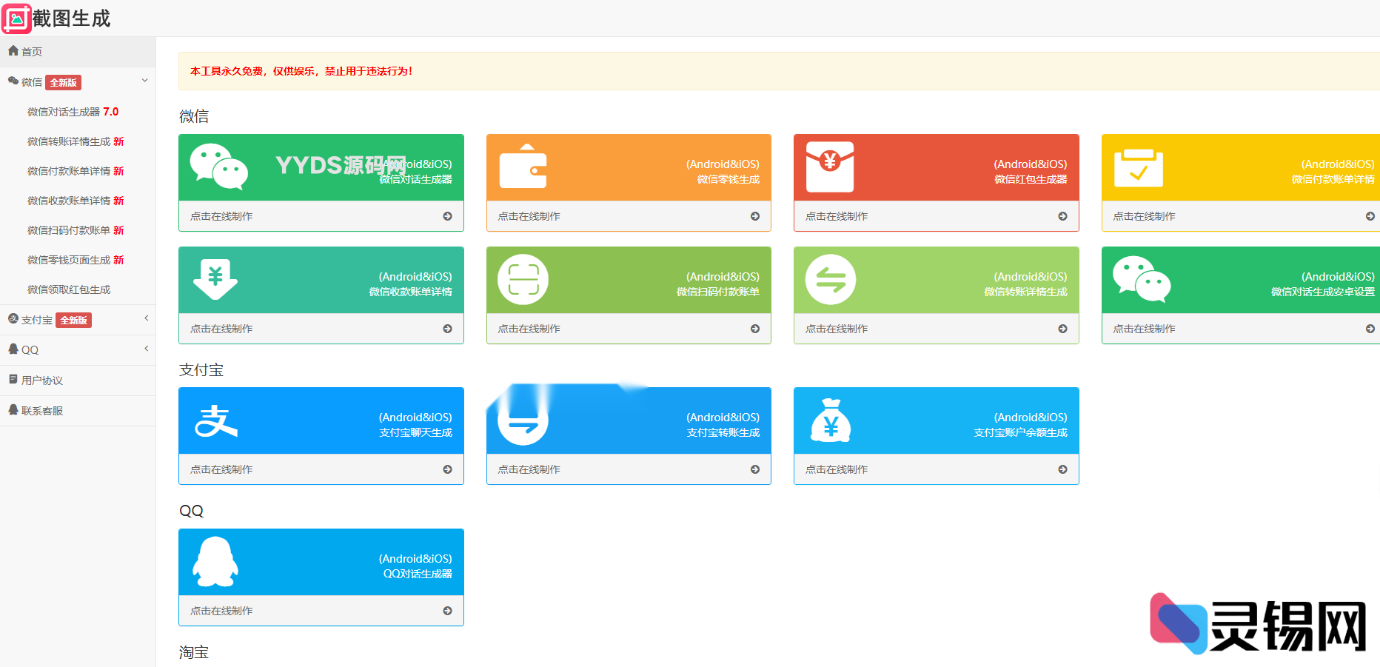
Task: Select 微信对话生成器 7.0 in the sidebar
Action: (x=73, y=112)
